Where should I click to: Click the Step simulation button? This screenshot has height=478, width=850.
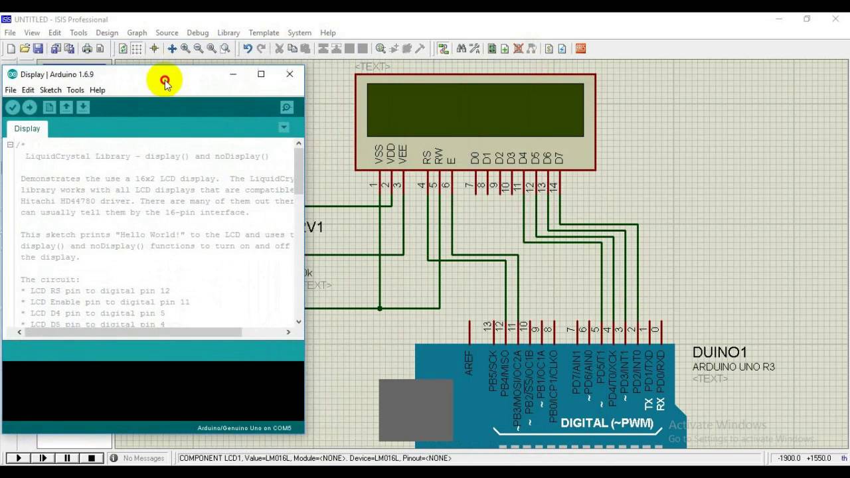point(43,458)
